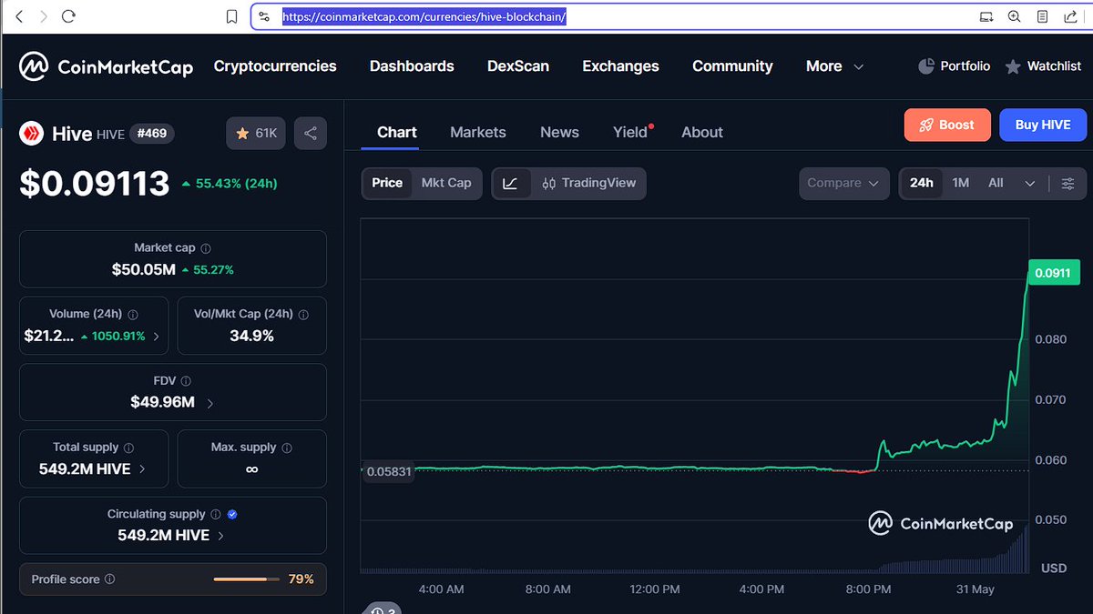Click the Market cap info icon

coord(206,248)
